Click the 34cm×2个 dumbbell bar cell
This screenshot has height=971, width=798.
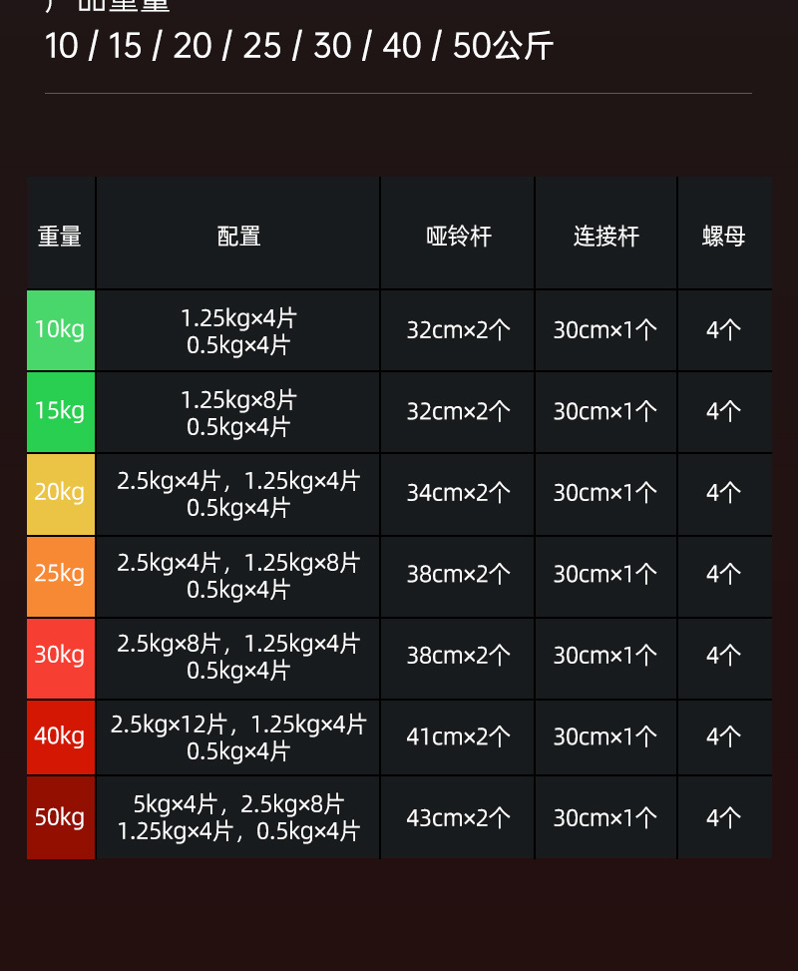click(458, 494)
